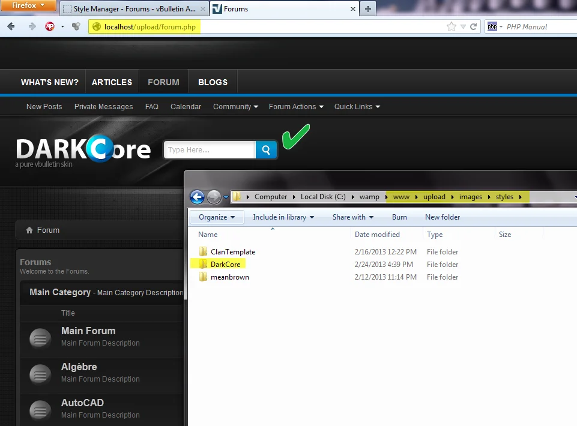Click the Main Forum status icon
Image resolution: width=577 pixels, height=426 pixels.
[x=40, y=338]
